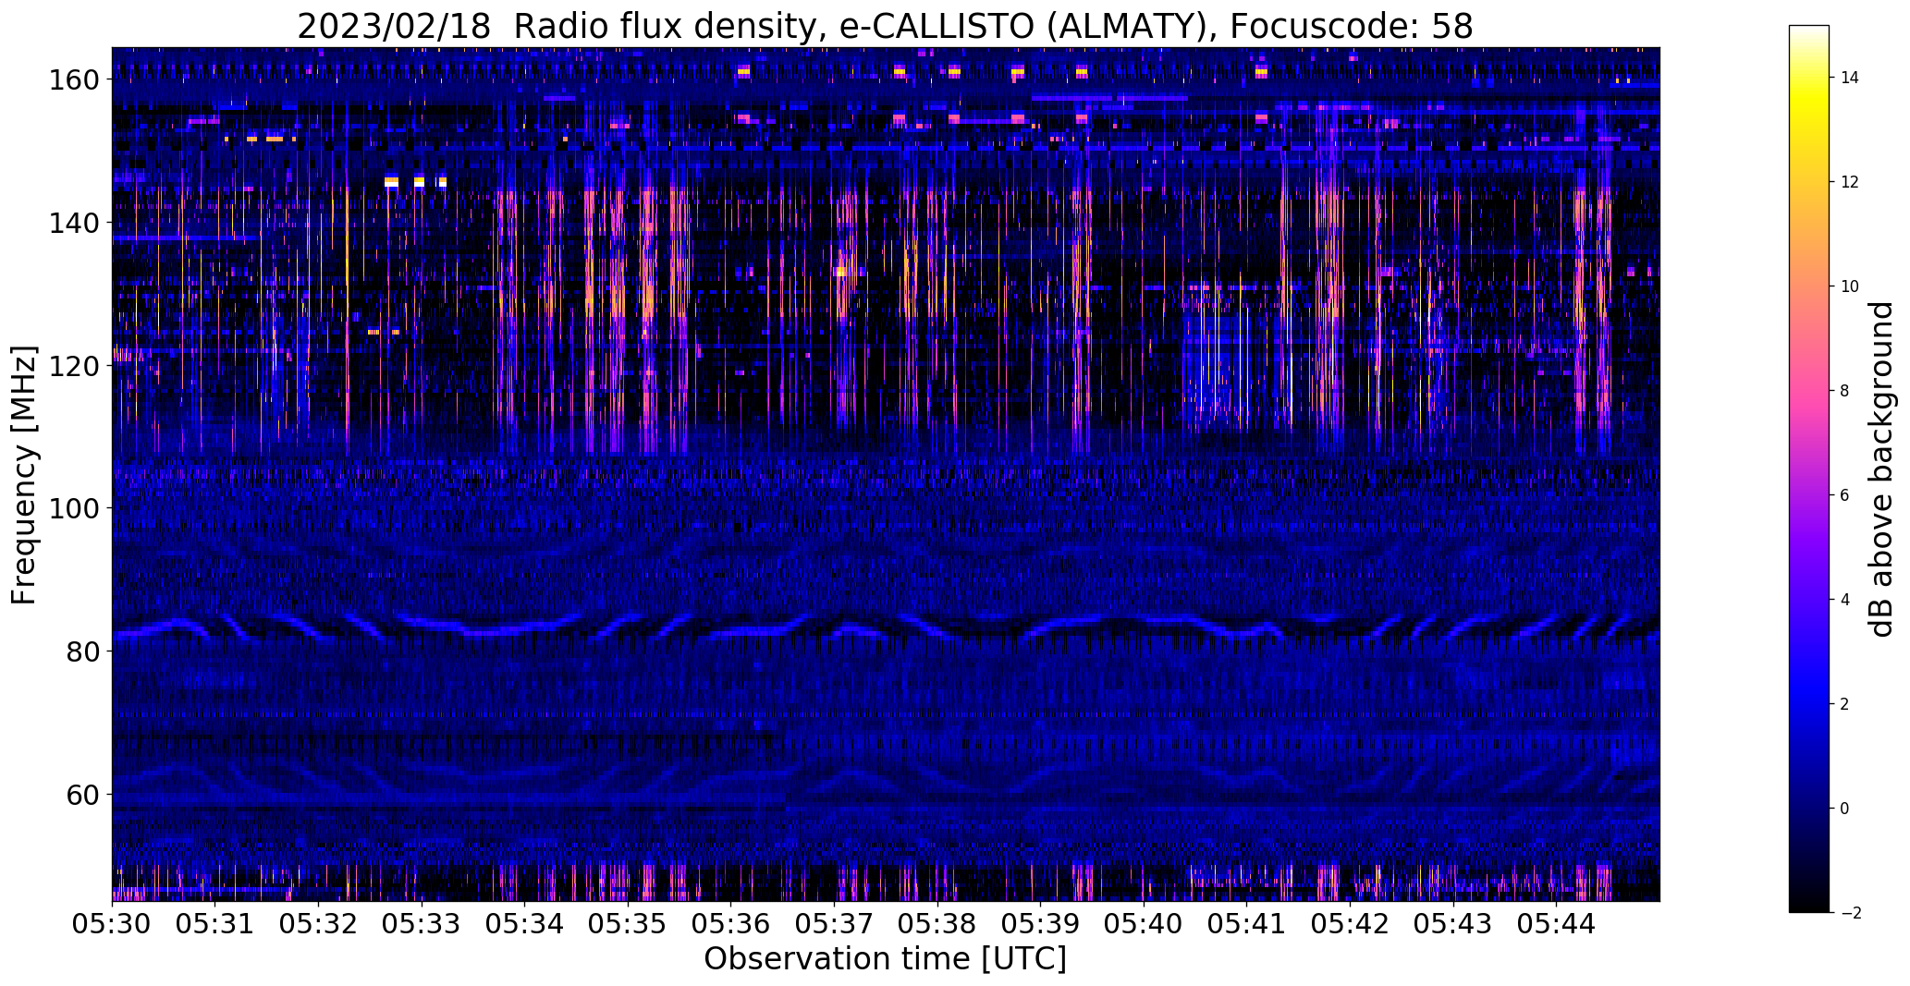Image resolution: width=1910 pixels, height=986 pixels.
Task: Click the colorbar tick value 14
Action: point(1849,78)
